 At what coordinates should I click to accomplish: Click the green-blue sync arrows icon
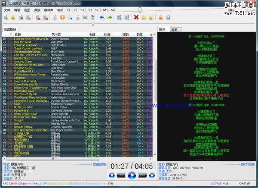coord(93,17)
